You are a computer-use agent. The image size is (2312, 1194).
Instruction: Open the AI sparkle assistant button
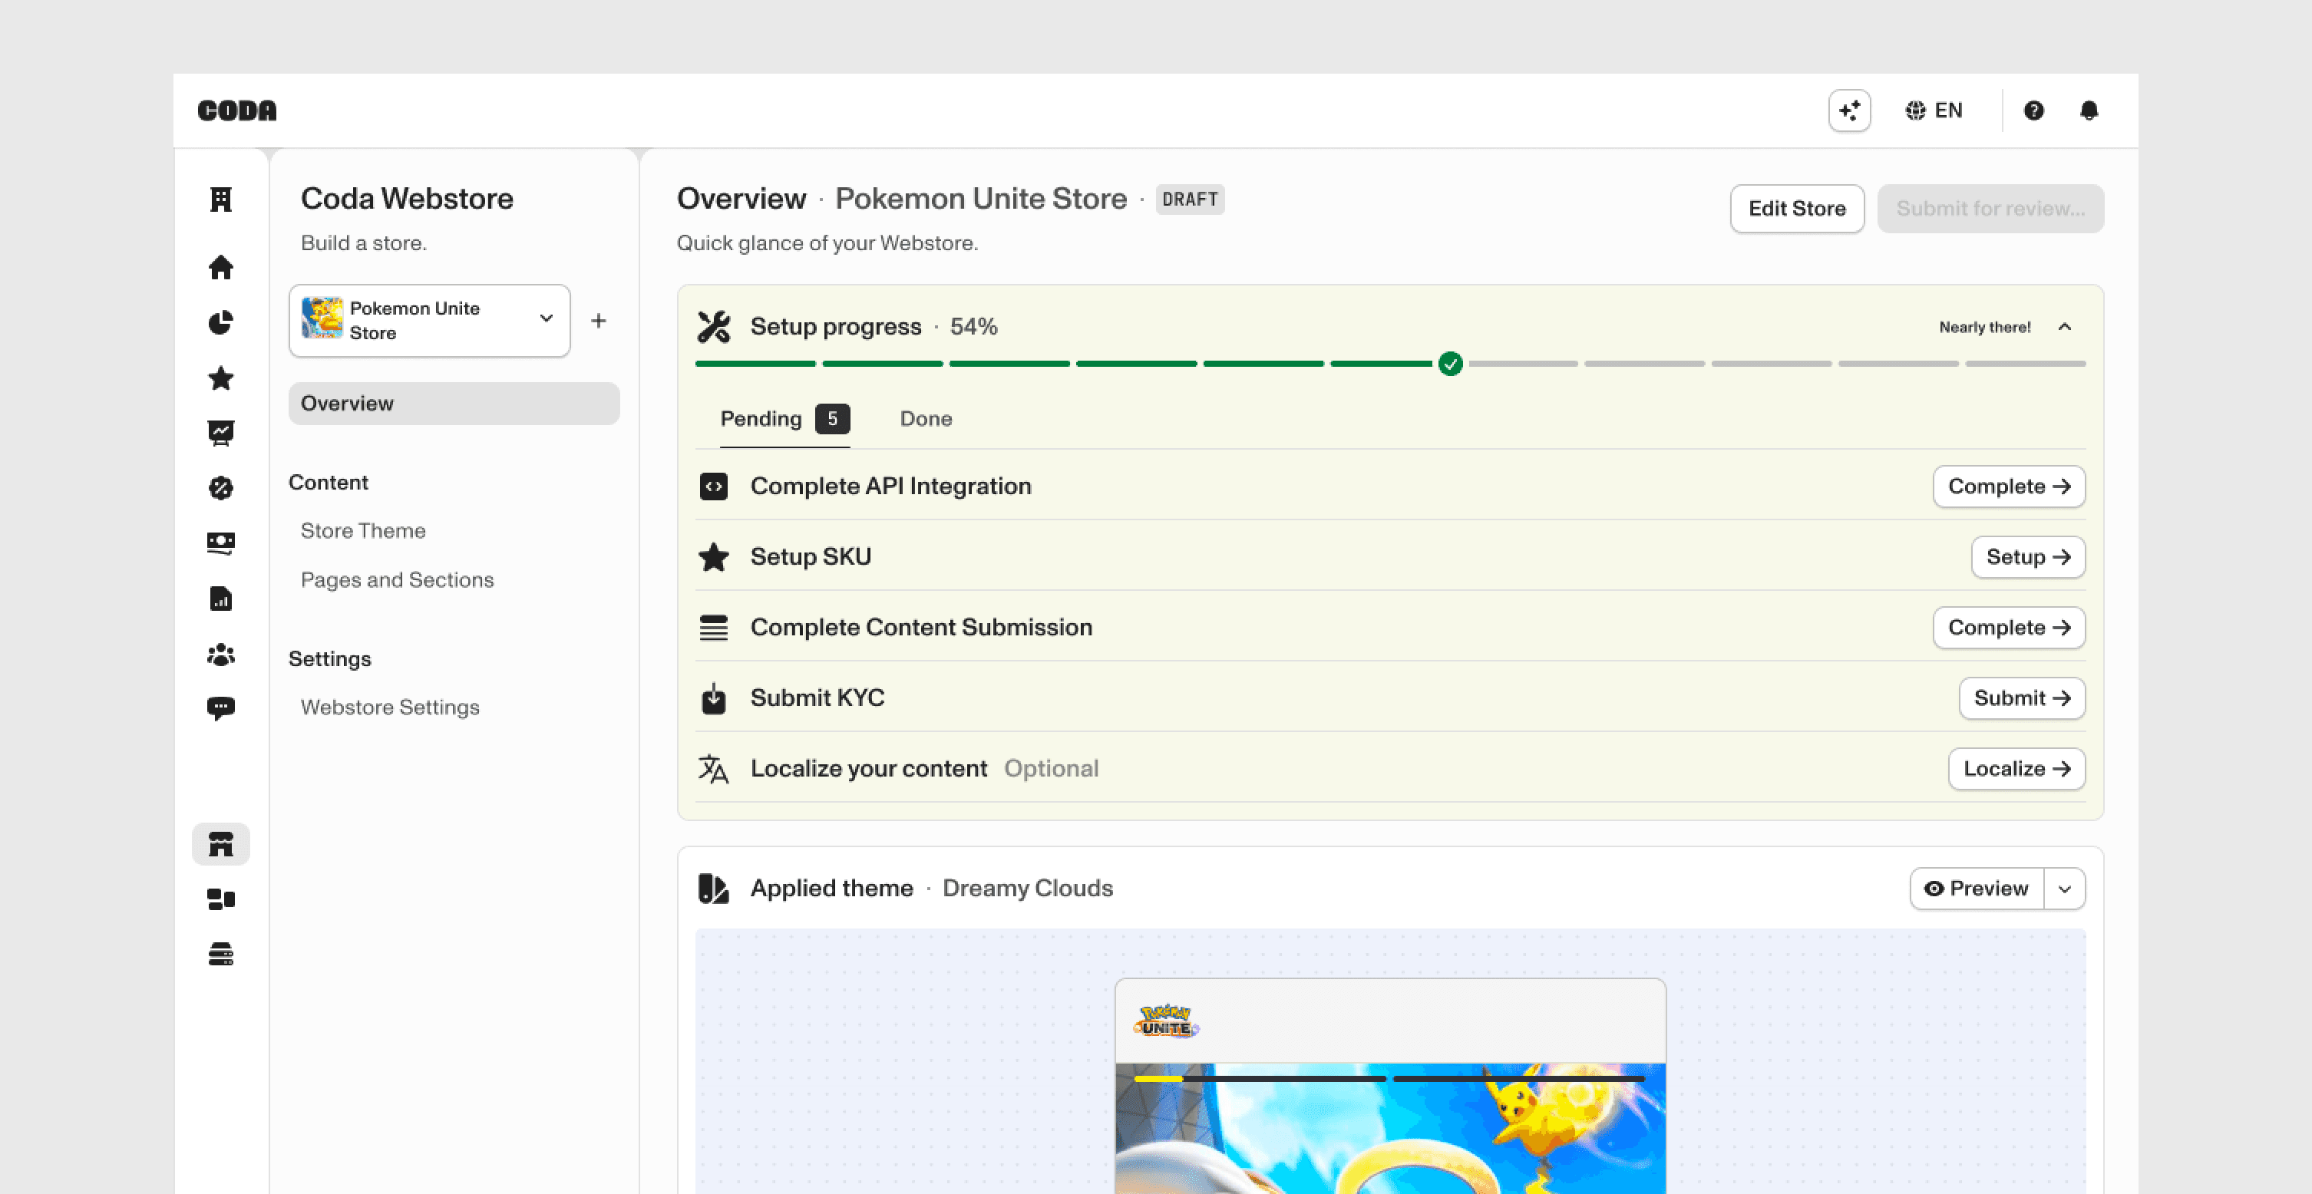coord(1850,110)
